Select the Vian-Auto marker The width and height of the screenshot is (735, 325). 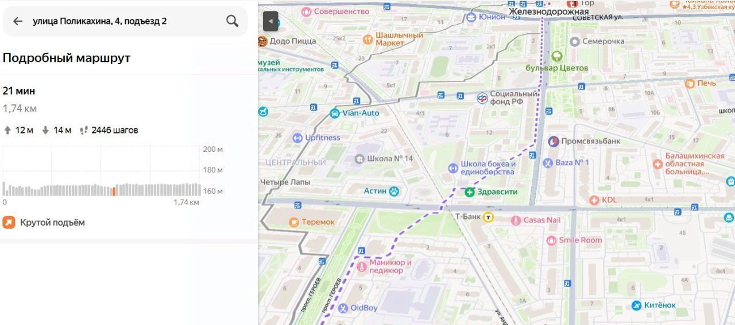click(335, 113)
